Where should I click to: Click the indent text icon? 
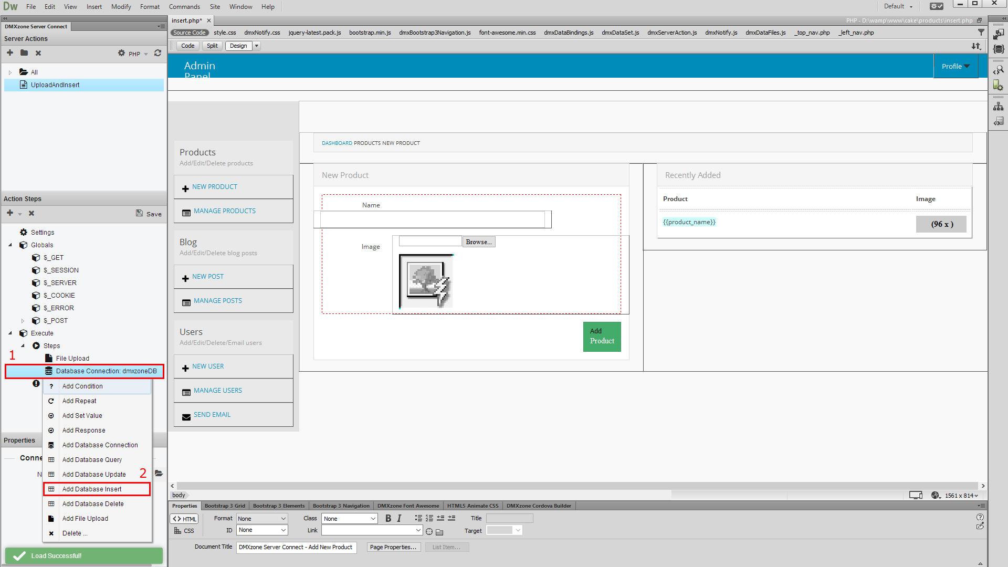[451, 518]
